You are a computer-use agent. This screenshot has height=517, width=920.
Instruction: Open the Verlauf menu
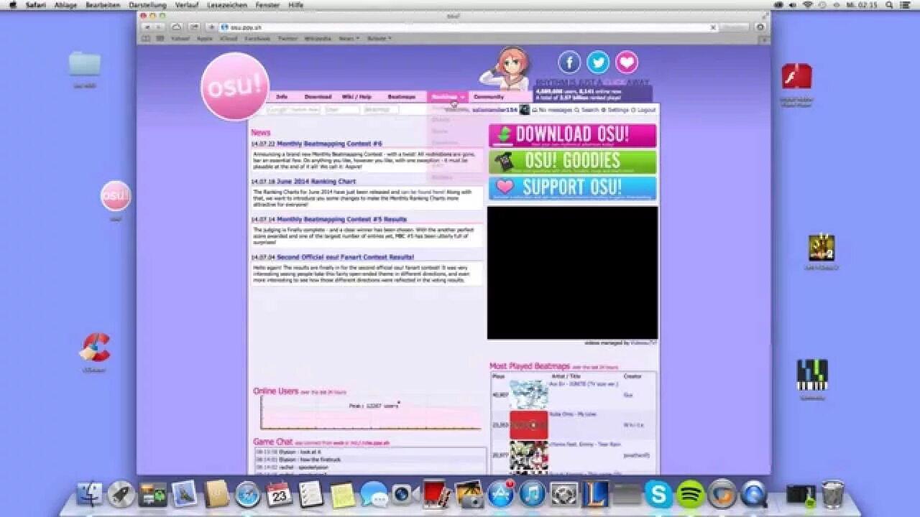pos(187,4)
